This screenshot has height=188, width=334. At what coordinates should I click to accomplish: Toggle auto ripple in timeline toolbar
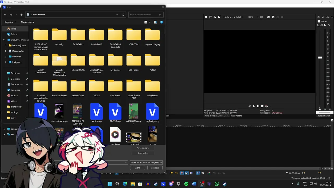(x=191, y=173)
